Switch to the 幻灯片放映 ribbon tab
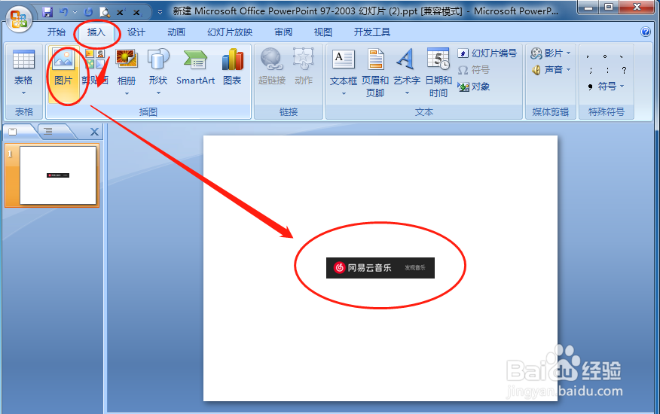Screen dimensions: 660x414 coord(230,32)
